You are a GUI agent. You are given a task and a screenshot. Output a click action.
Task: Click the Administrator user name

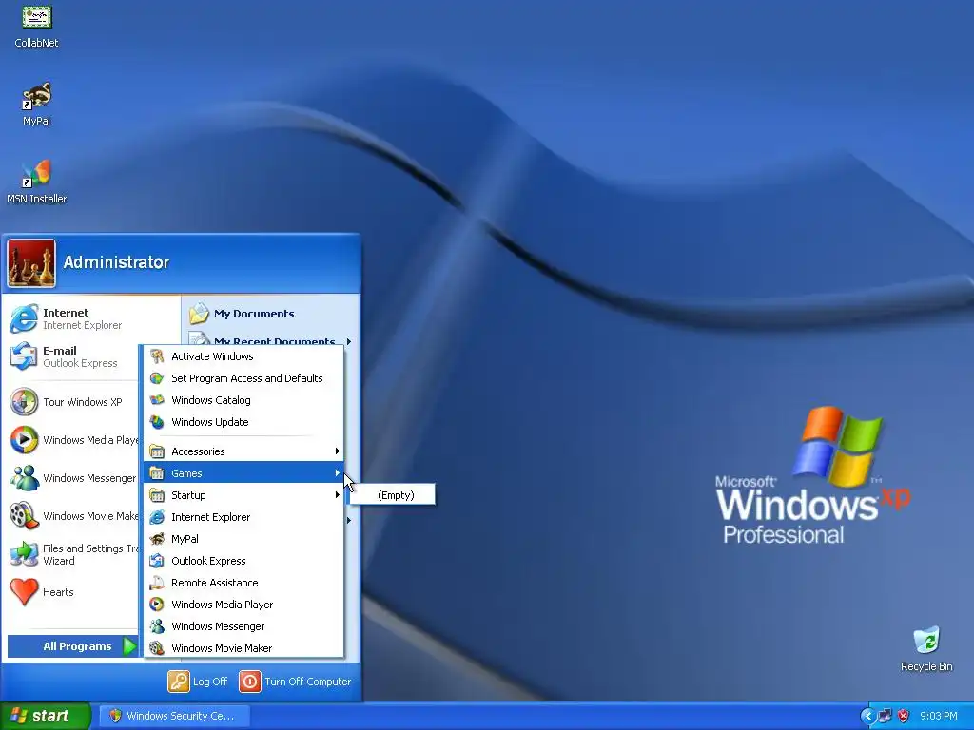pyautogui.click(x=116, y=262)
